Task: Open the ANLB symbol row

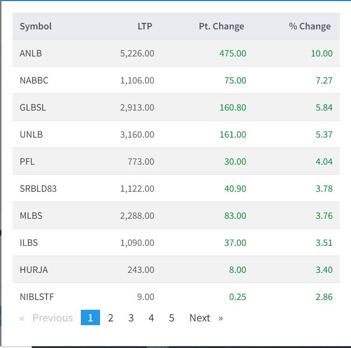Action: [31, 53]
